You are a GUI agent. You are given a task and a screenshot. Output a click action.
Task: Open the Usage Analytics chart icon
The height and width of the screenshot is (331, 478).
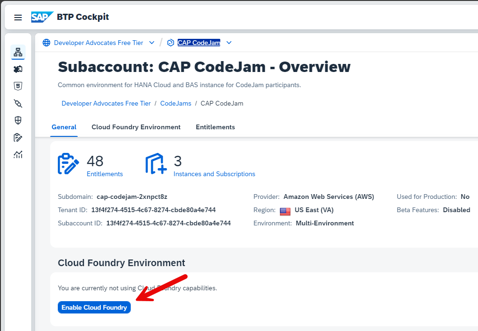click(x=18, y=154)
